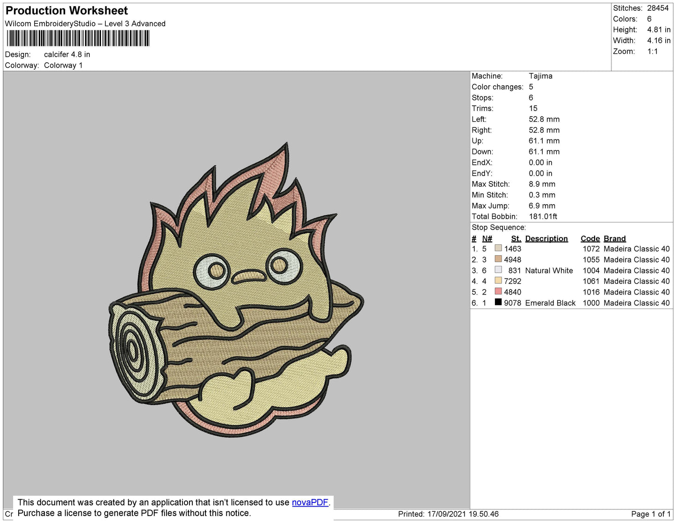
Task: Click the 9078 Emerald Black swatch
Action: [498, 302]
